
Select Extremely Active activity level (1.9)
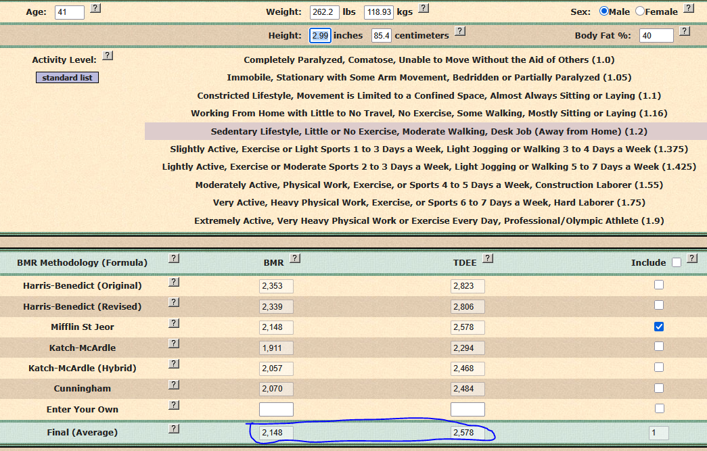point(429,221)
